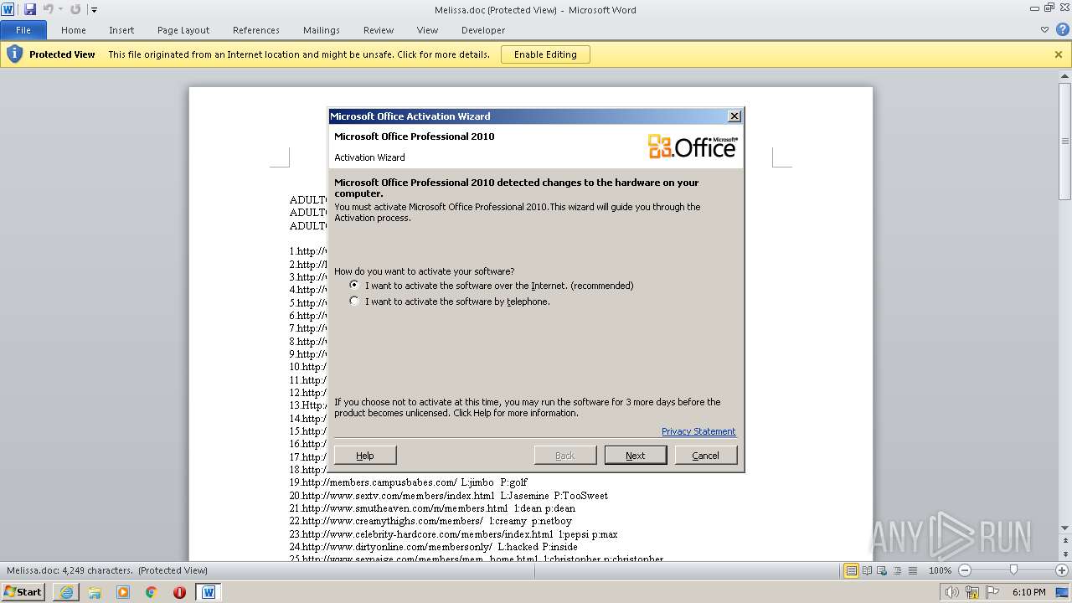The width and height of the screenshot is (1072, 603).
Task: Click the scroll up arrow of document
Action: click(1064, 76)
